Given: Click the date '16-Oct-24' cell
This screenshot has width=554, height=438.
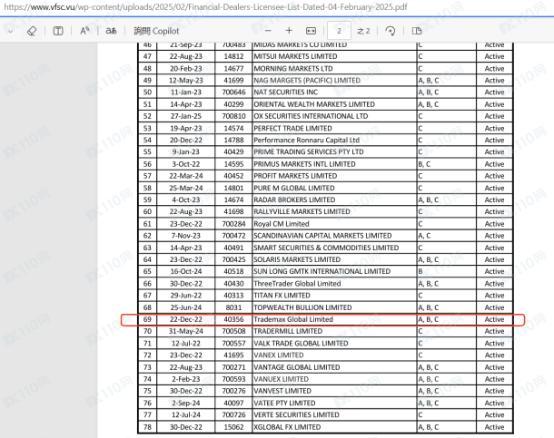Looking at the screenshot, I should [x=186, y=271].
